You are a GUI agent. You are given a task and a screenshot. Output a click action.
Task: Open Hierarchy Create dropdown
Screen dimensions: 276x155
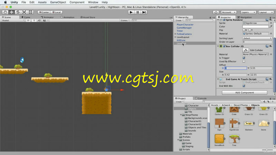point(179,20)
